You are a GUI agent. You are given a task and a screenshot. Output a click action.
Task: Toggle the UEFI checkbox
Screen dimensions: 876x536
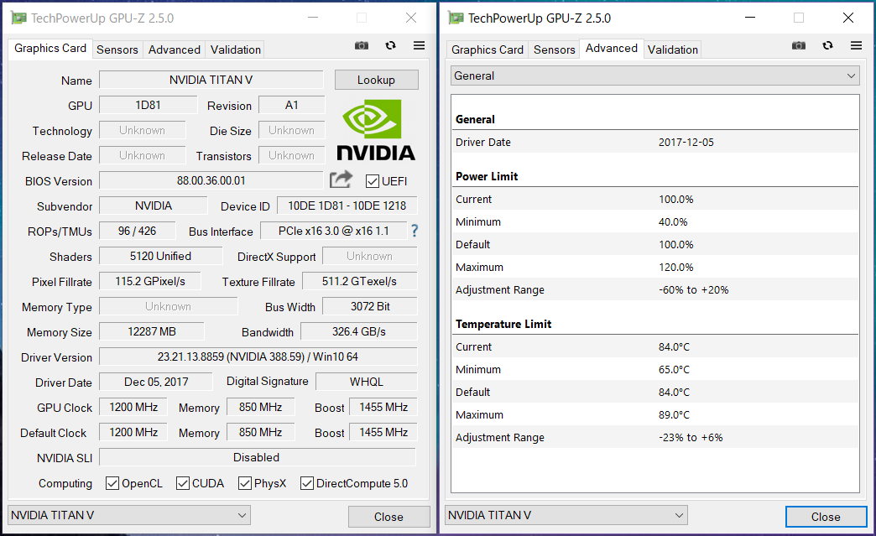point(372,181)
